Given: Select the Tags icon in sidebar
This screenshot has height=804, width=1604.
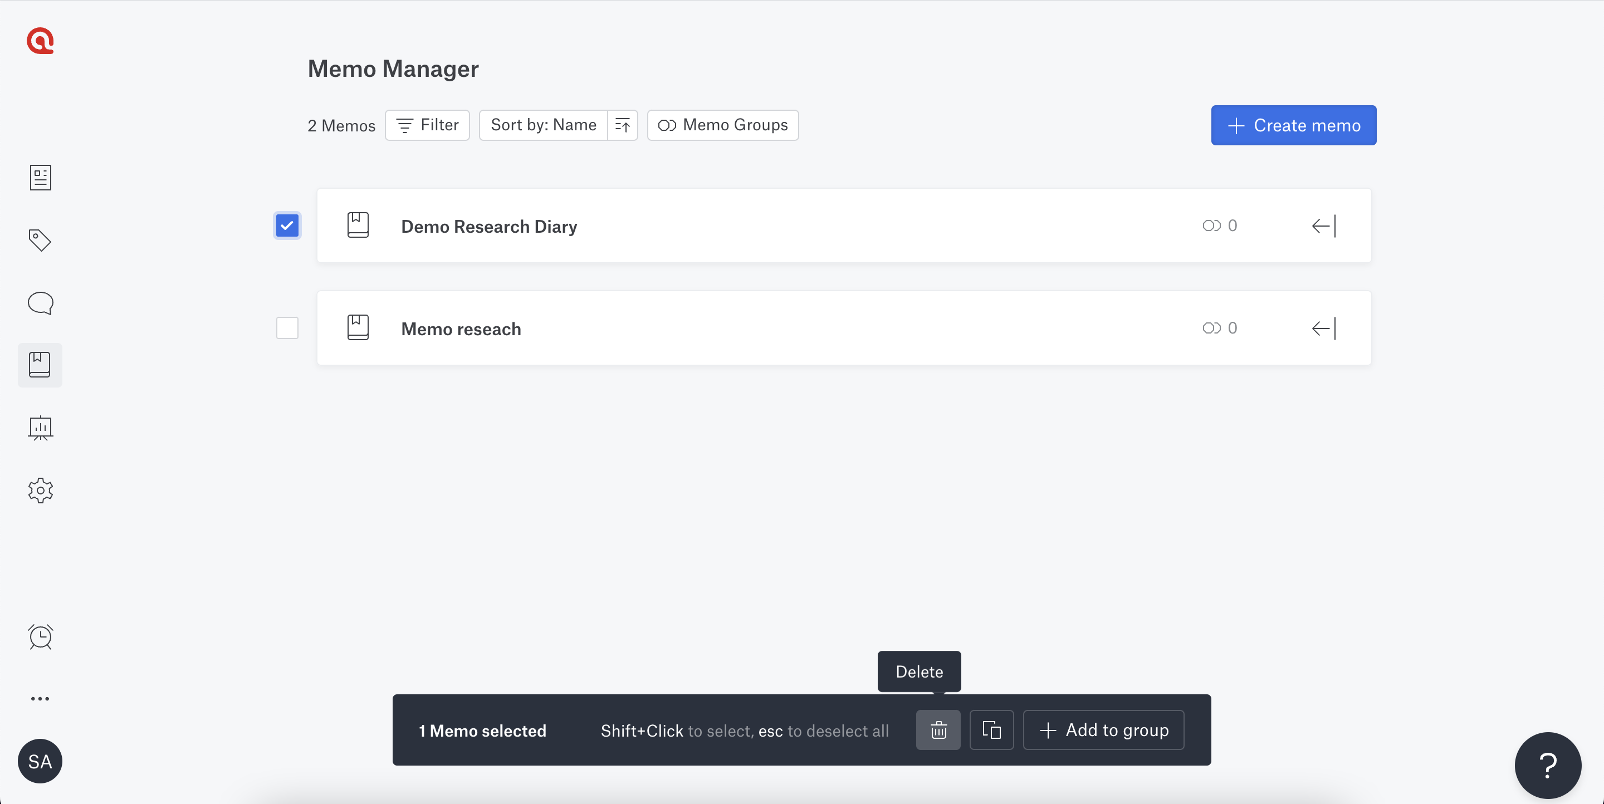Looking at the screenshot, I should point(40,240).
